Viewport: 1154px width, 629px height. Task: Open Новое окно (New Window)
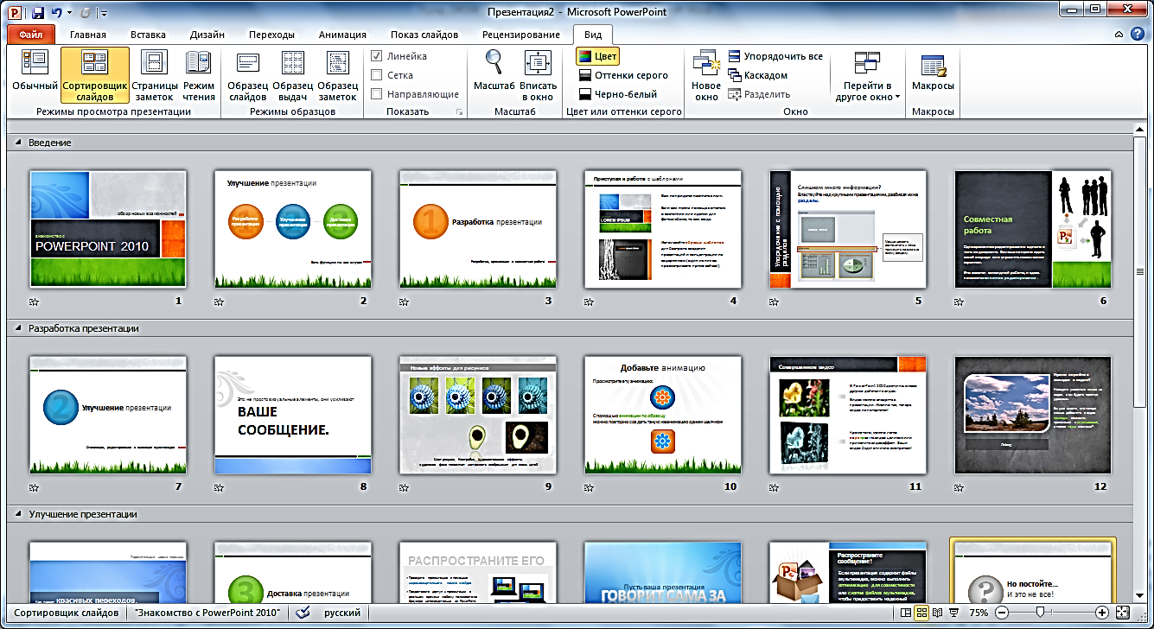(706, 74)
